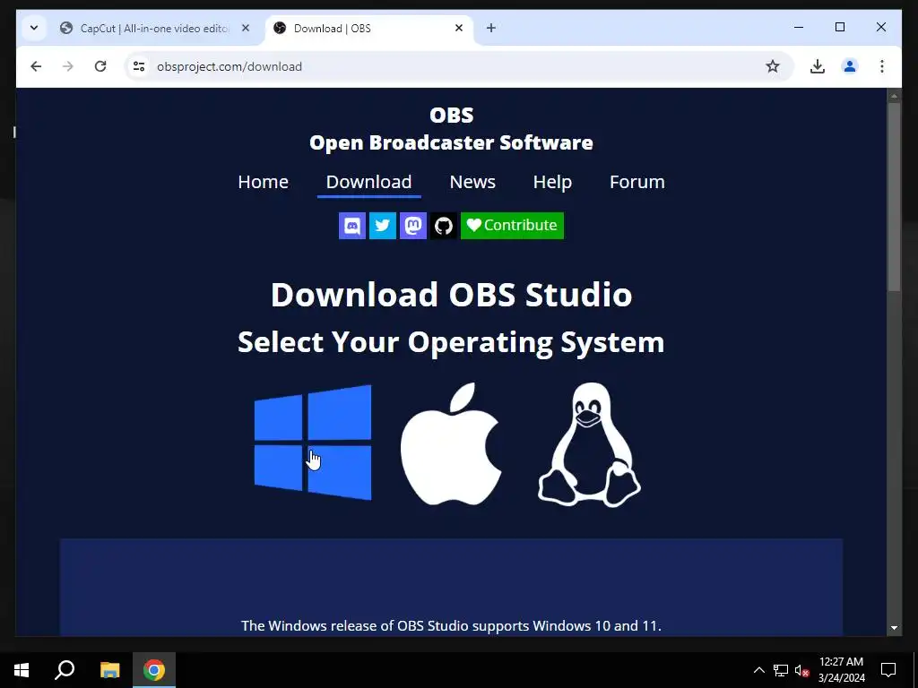Open a new browser tab
This screenshot has height=688, width=918.
coord(491,28)
